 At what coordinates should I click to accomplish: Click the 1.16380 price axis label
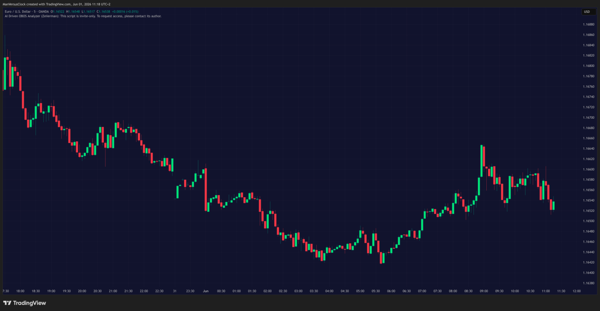click(589, 283)
